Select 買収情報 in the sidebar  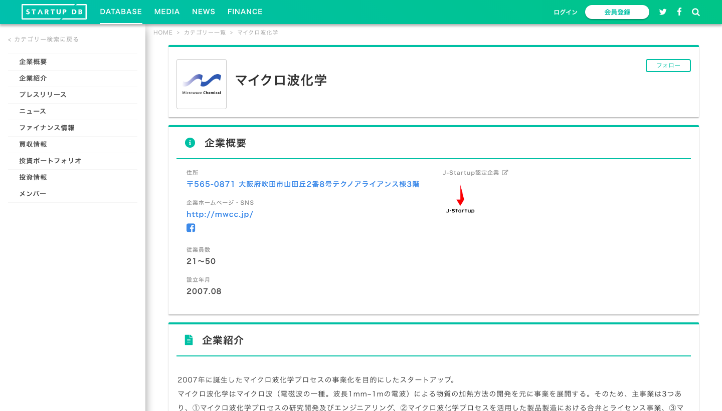pos(73,145)
